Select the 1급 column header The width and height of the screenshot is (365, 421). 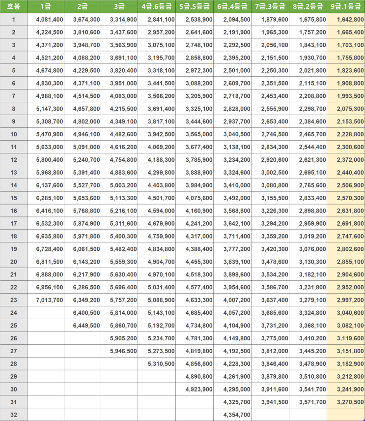46,6
